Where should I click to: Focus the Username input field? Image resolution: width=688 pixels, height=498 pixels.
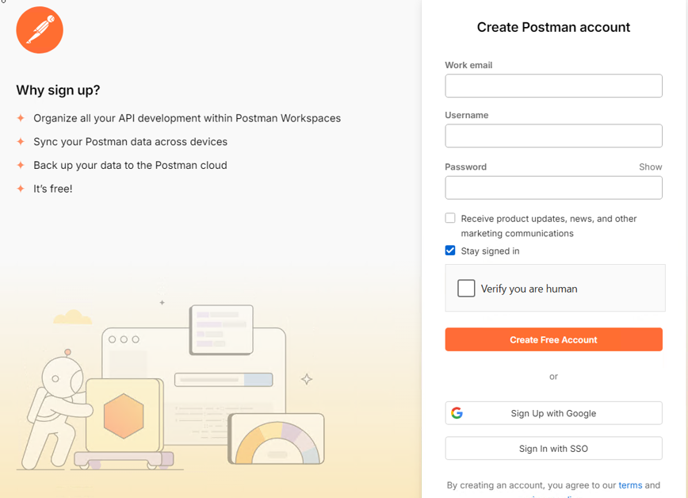[x=553, y=136]
